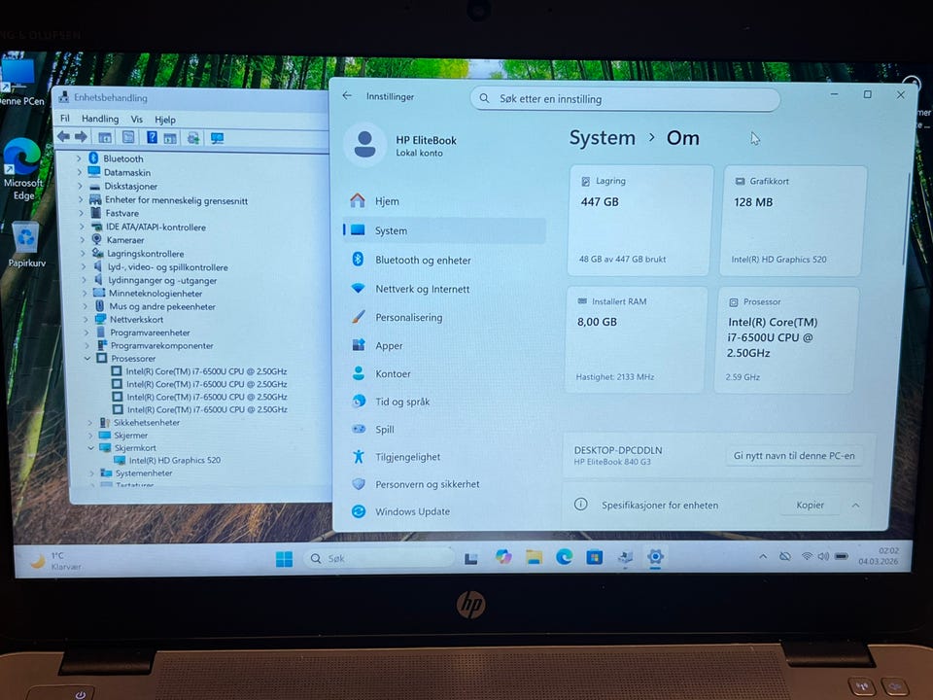The image size is (933, 700).
Task: Open Papirkurv desktop icon
Action: pos(26,245)
